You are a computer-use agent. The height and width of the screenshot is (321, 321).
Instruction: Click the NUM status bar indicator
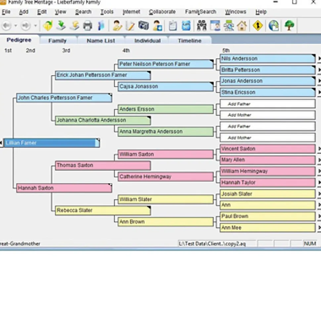pyautogui.click(x=310, y=244)
